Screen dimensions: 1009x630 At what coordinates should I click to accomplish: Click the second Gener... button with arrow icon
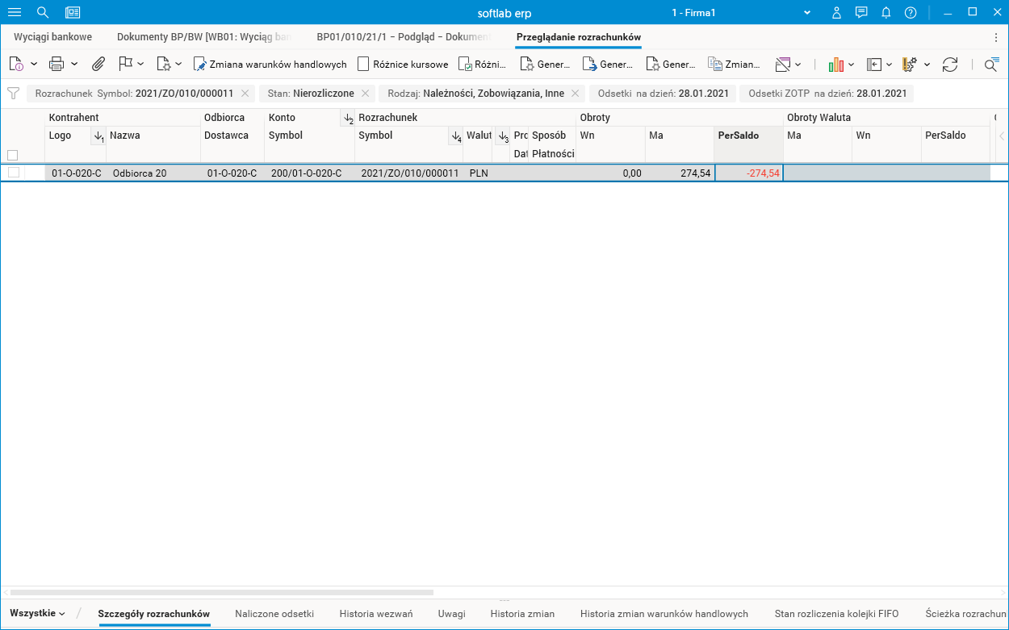[x=608, y=64]
